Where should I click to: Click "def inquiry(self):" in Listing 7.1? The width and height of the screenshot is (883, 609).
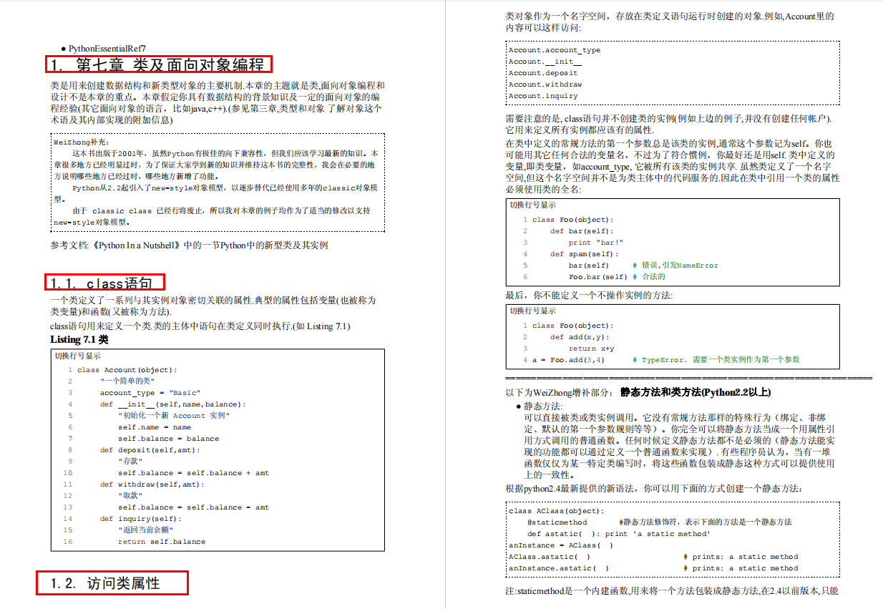[140, 519]
